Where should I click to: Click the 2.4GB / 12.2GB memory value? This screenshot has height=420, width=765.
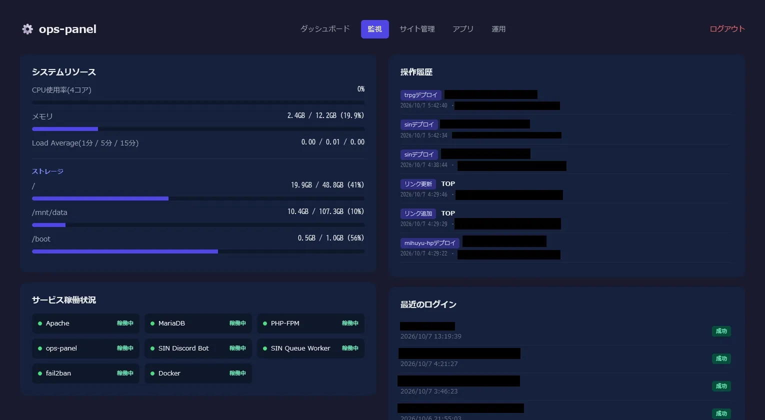[325, 115]
